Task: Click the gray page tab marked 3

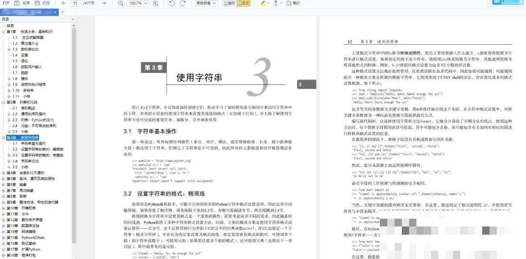Action: tap(306, 85)
